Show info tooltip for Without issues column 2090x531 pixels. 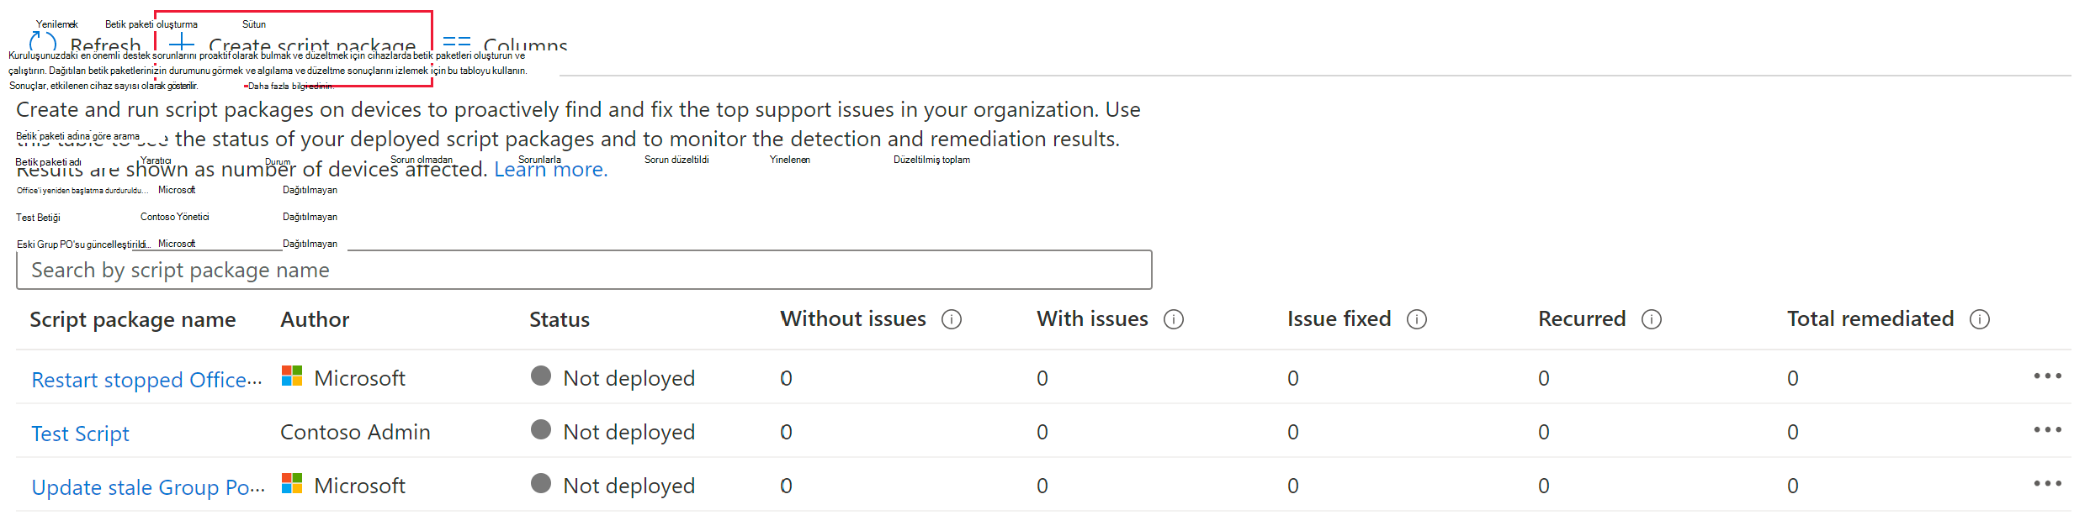(952, 319)
